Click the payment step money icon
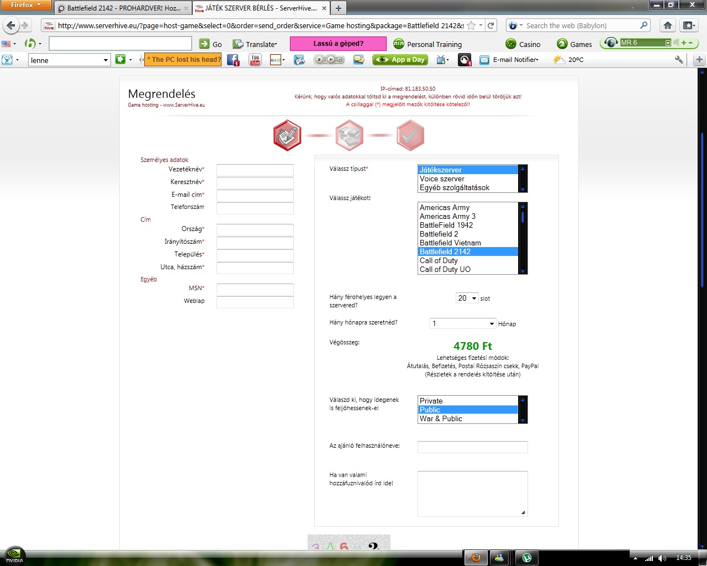The image size is (707, 566). pyautogui.click(x=349, y=135)
